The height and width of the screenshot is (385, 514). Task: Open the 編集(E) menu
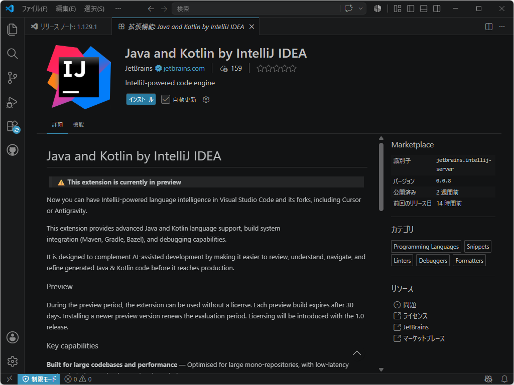(x=66, y=9)
